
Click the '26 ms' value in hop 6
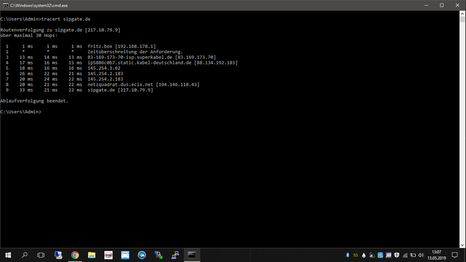26,74
